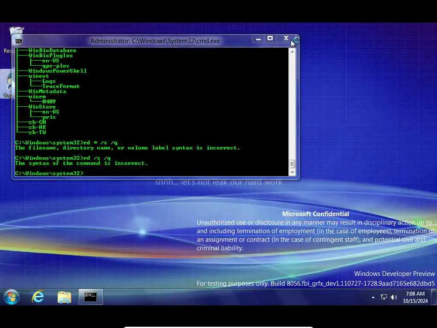Click the WinStore line in output
The image size is (437, 328).
coord(42,107)
